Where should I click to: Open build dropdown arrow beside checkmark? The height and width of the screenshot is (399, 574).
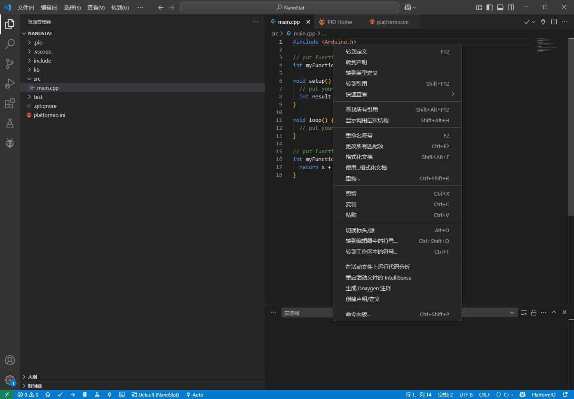[534, 22]
